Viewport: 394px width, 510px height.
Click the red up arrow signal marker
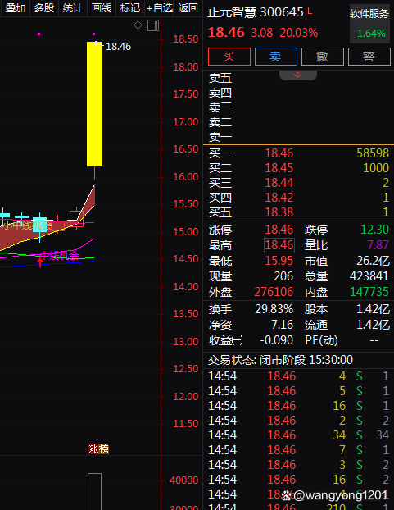40,262
